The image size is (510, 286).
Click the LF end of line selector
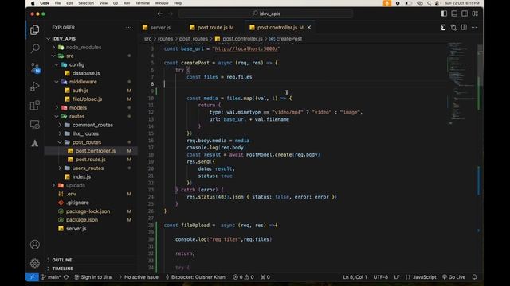tap(397, 277)
